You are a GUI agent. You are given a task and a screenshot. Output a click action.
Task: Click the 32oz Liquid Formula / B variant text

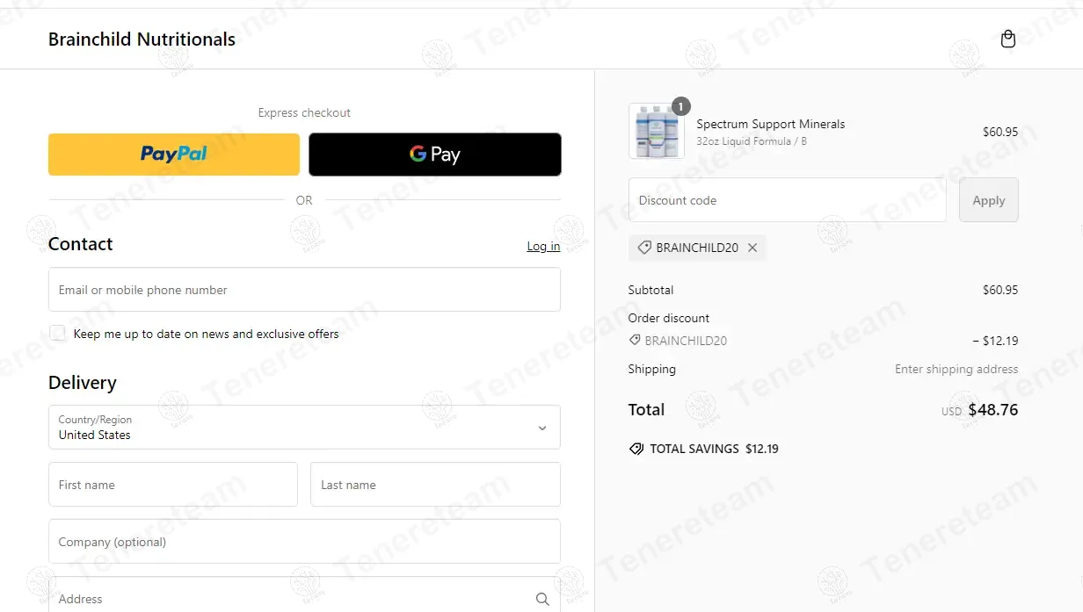pos(752,140)
